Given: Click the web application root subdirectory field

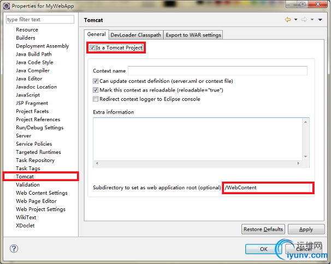Looking at the screenshot, I should click(x=268, y=188).
